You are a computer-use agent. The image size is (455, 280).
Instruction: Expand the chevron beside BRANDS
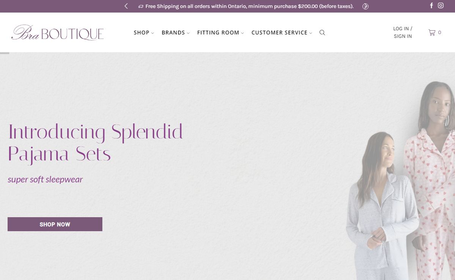click(x=188, y=33)
